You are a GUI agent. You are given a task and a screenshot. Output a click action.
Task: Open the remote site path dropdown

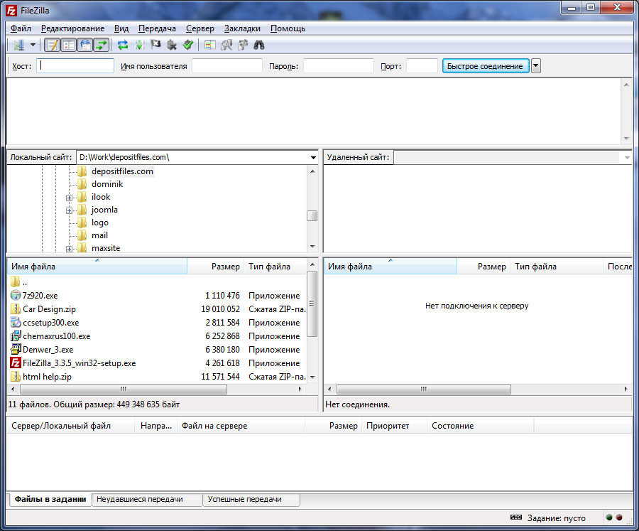[627, 158]
